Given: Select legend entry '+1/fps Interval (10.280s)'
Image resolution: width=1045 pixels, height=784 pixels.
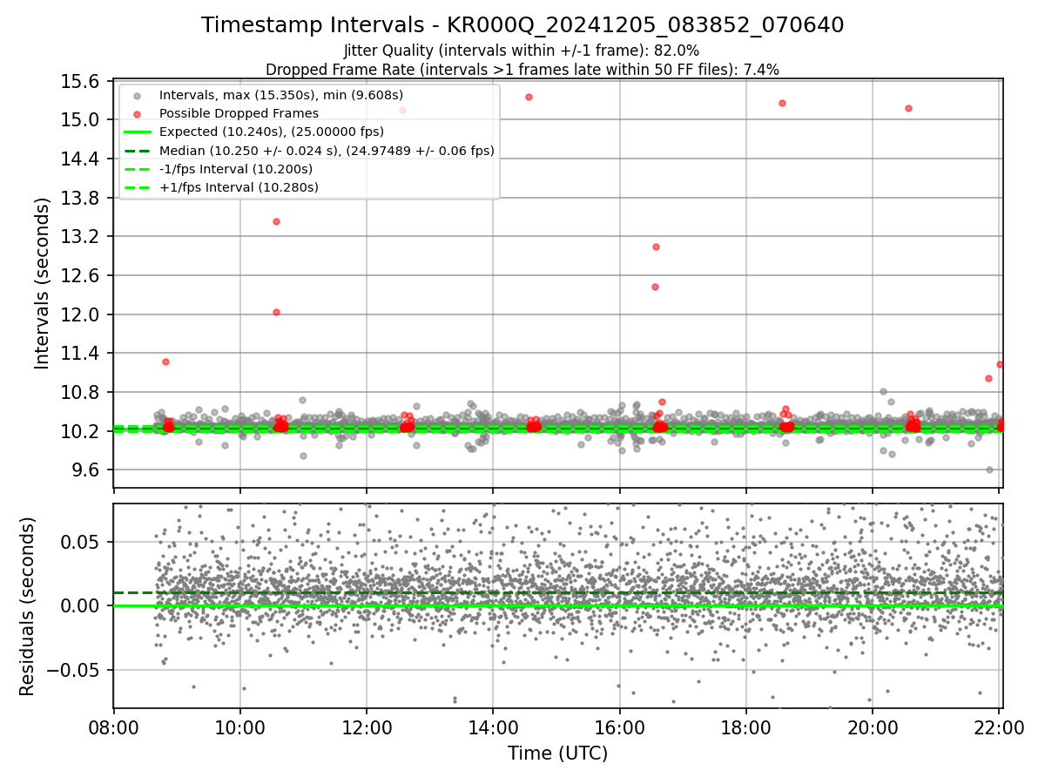Looking at the screenshot, I should pyautogui.click(x=239, y=187).
